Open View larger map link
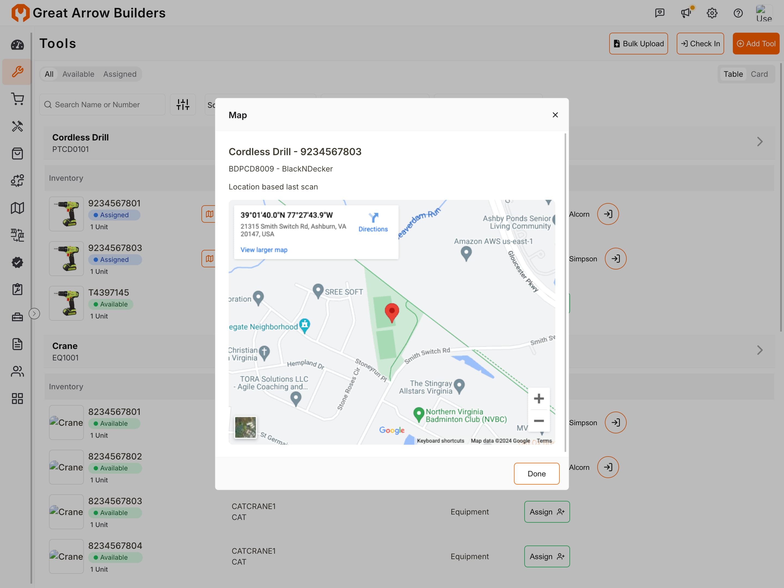 coord(264,250)
